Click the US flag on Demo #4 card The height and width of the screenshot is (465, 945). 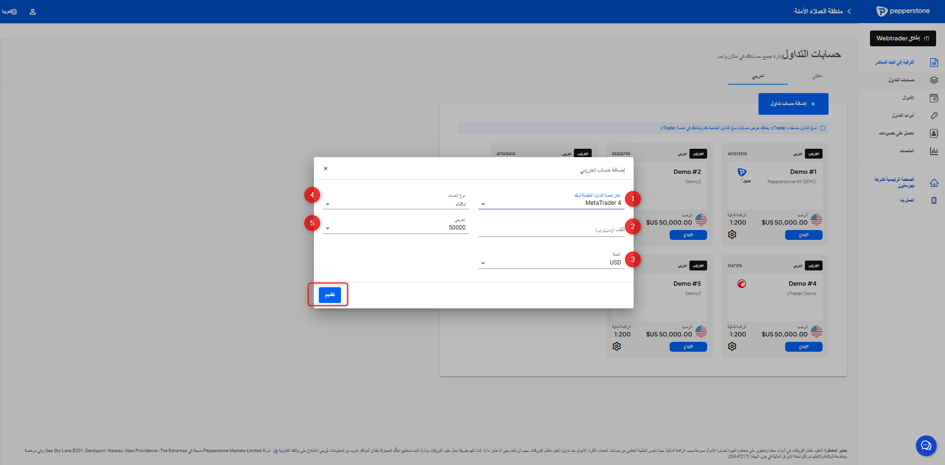(816, 332)
